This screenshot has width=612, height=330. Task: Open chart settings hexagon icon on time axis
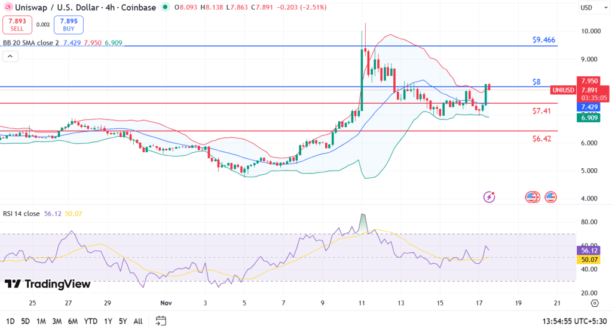tap(594, 303)
